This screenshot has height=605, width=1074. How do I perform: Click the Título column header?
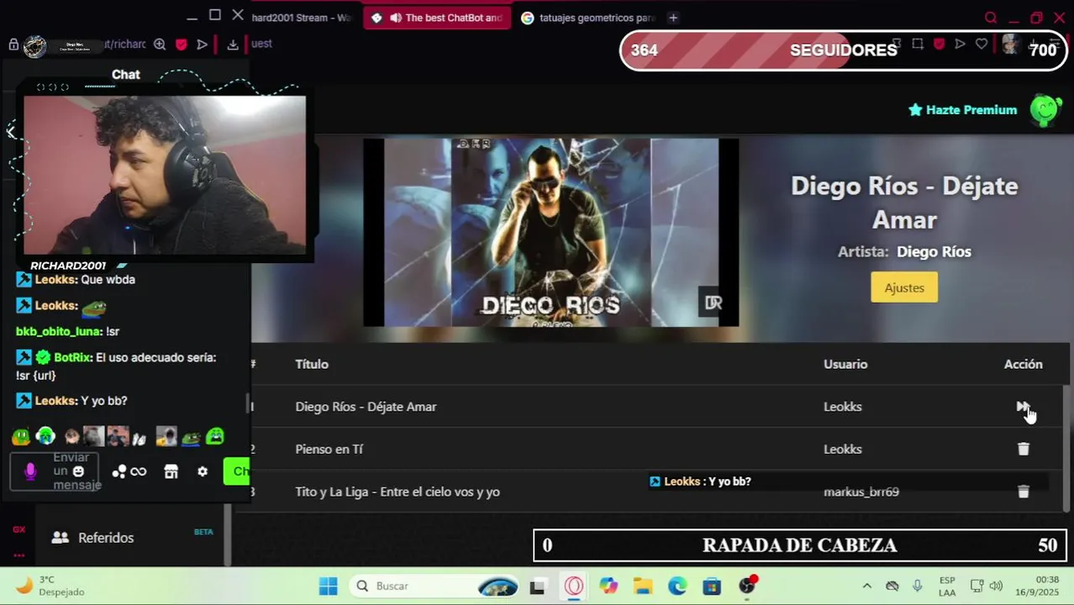(312, 364)
